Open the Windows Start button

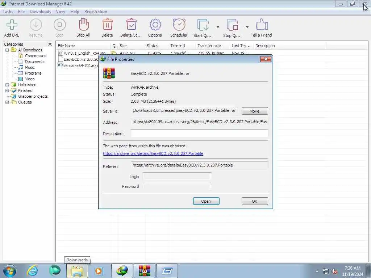click(x=10, y=271)
